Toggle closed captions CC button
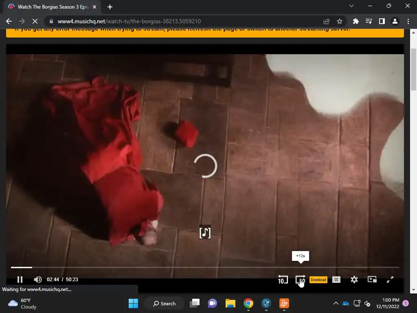The image size is (417, 313). coord(336,280)
